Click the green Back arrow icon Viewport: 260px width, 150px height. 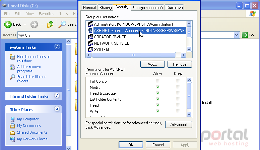tap(8, 24)
